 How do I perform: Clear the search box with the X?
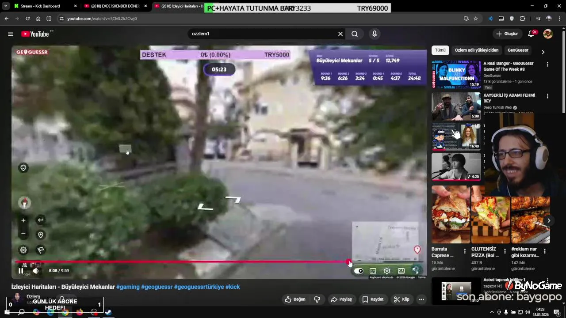coord(340,34)
